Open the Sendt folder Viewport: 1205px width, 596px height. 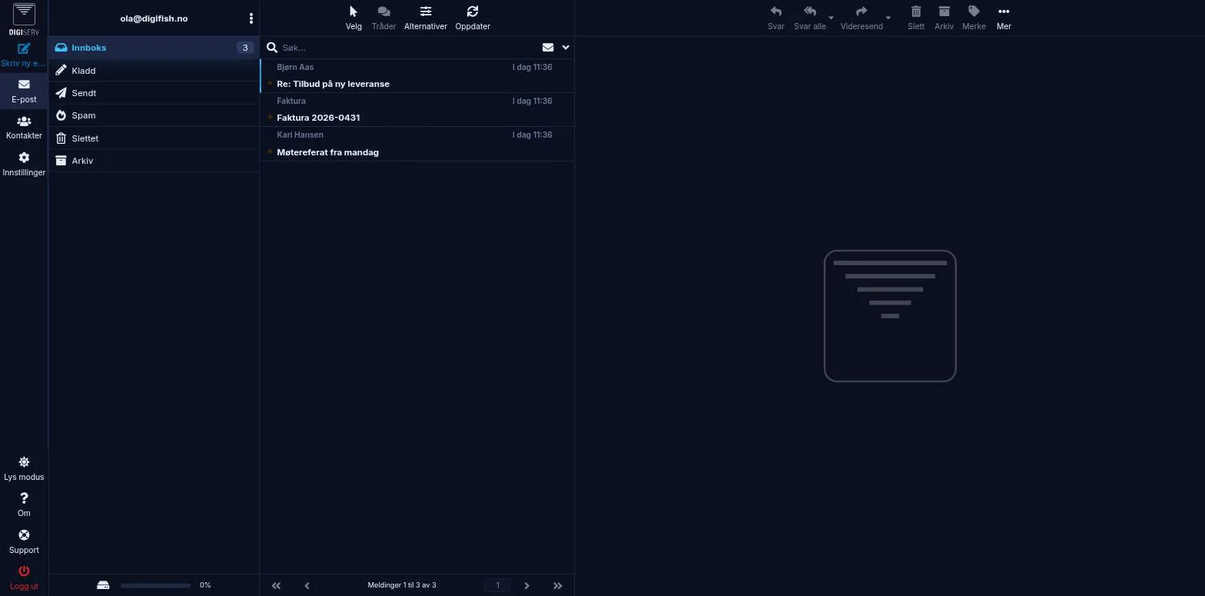click(x=154, y=93)
